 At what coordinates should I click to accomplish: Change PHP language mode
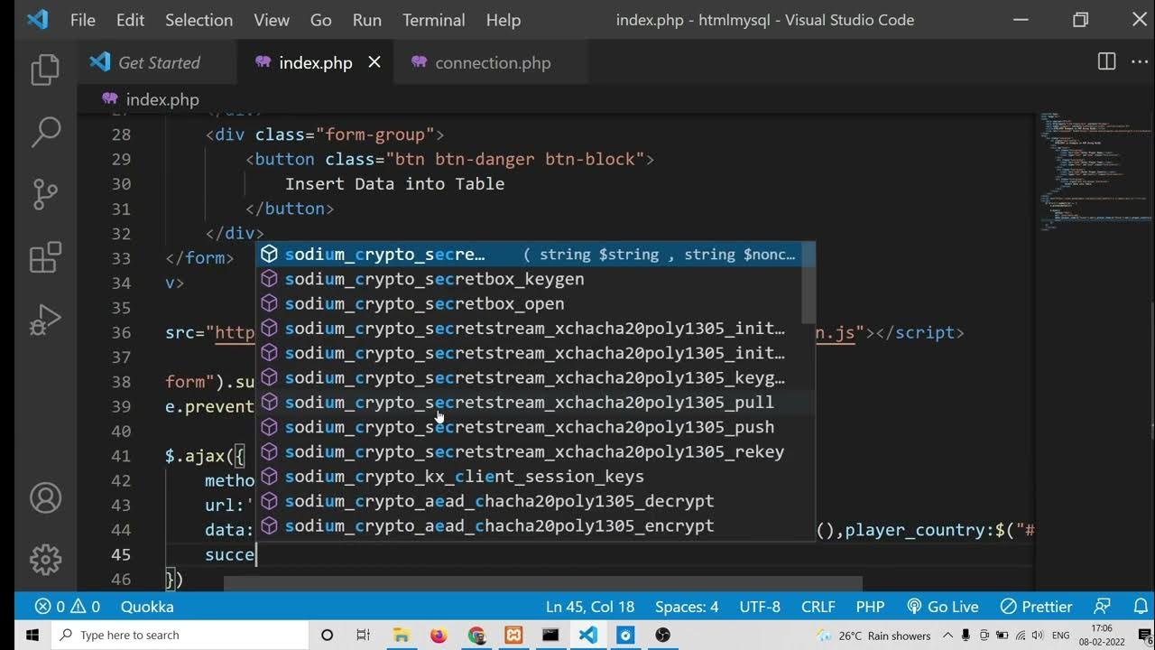870,607
